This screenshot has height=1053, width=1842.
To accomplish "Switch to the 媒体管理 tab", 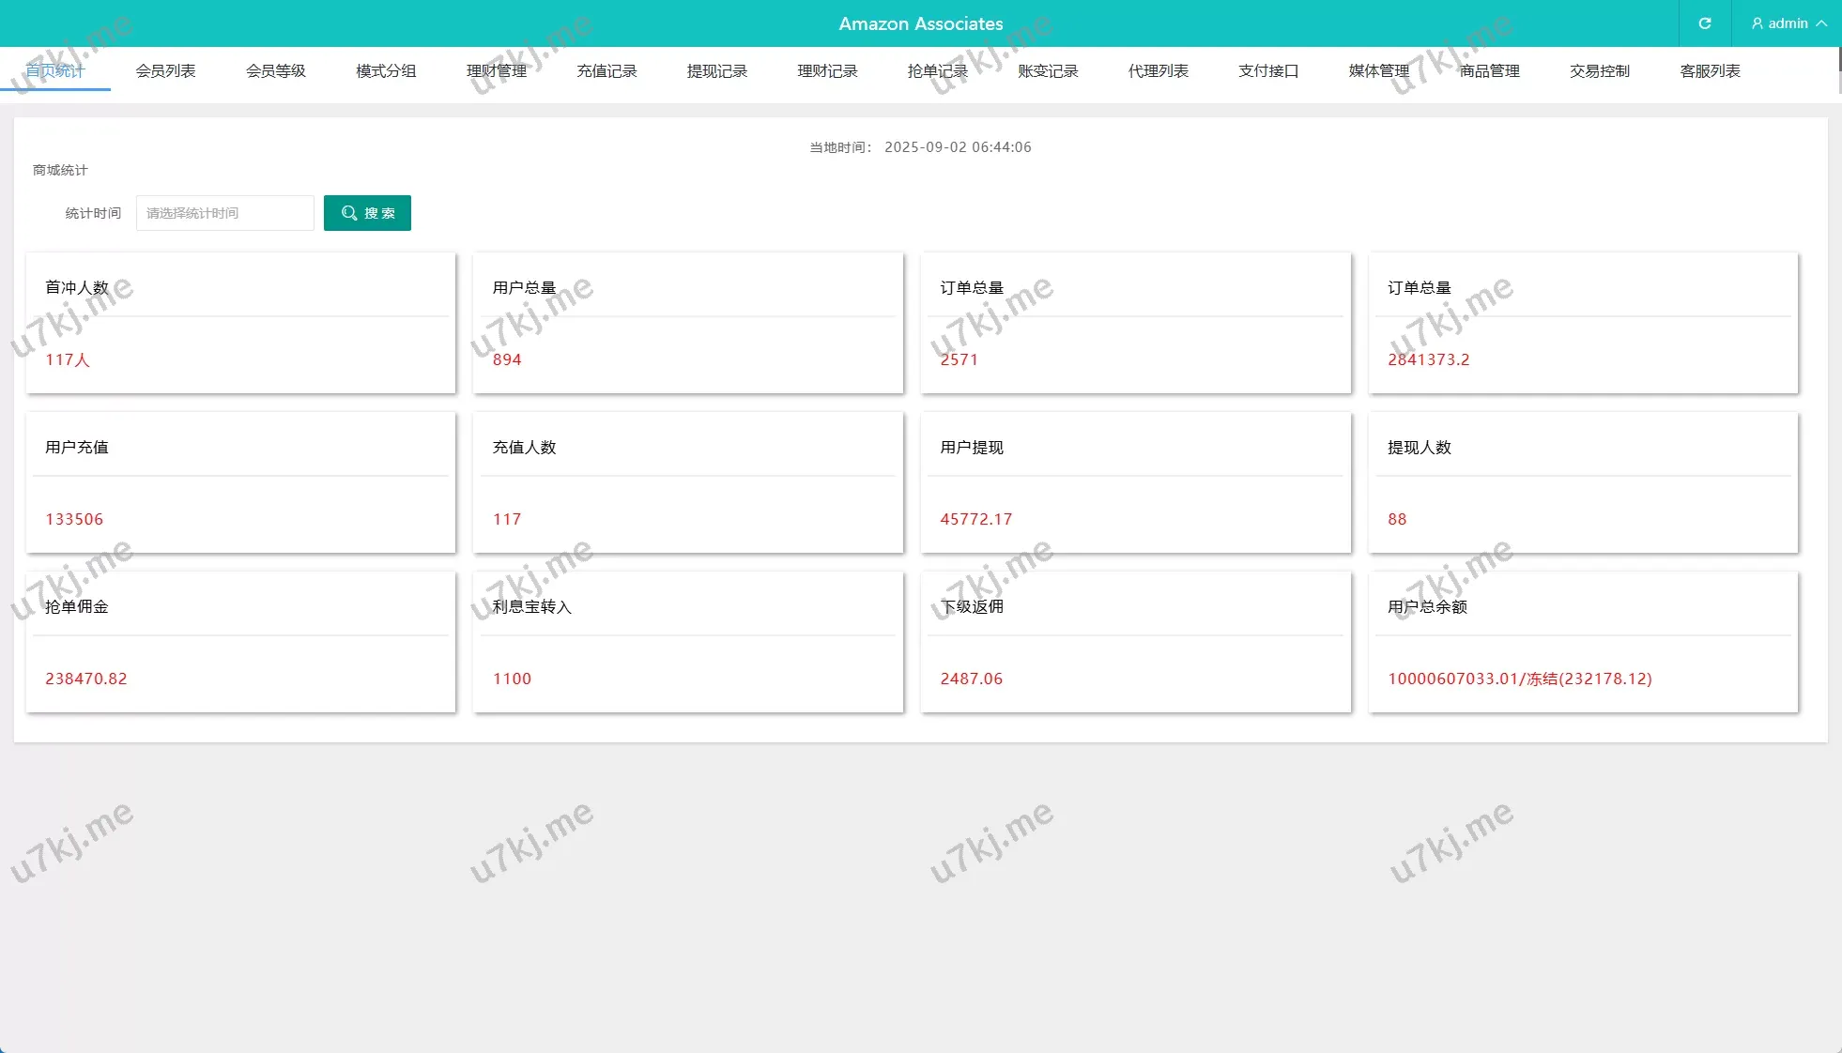I will pos(1379,71).
